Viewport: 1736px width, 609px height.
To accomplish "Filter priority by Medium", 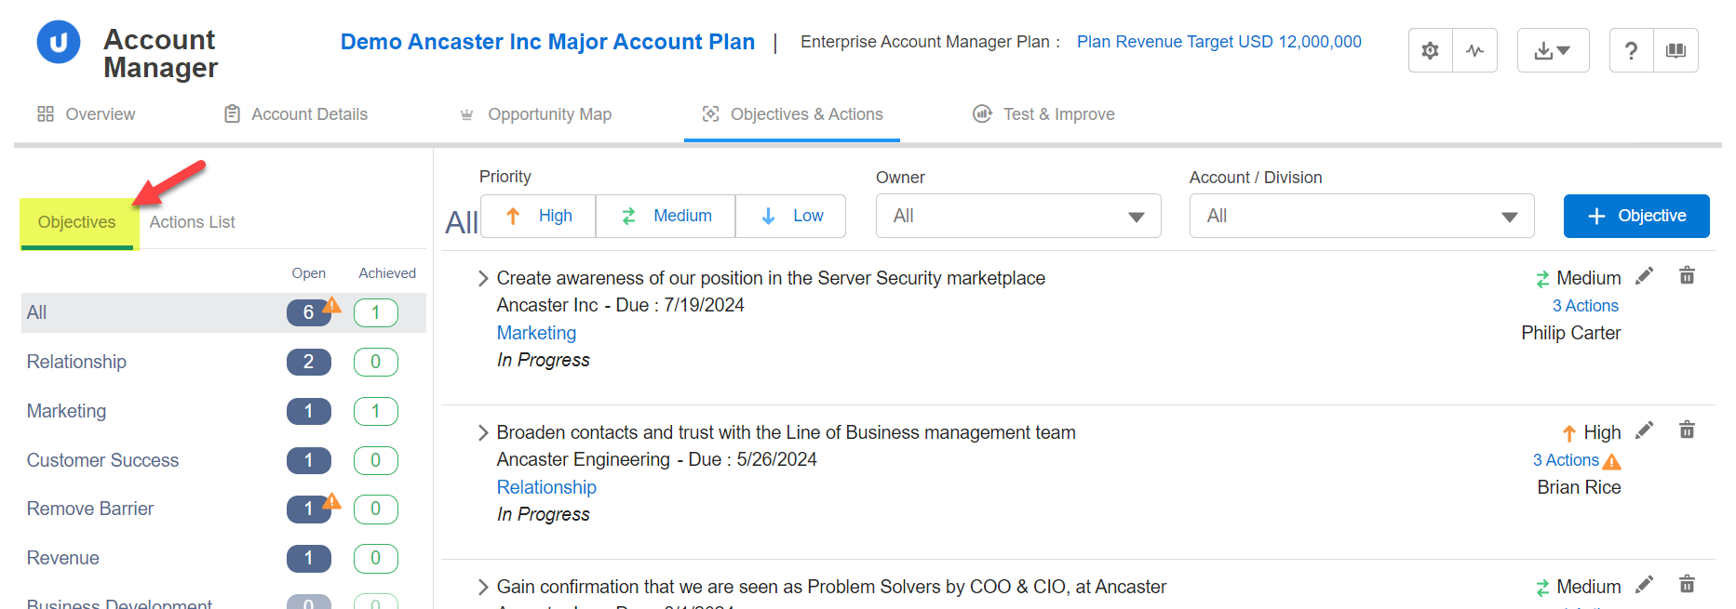I will pyautogui.click(x=666, y=216).
